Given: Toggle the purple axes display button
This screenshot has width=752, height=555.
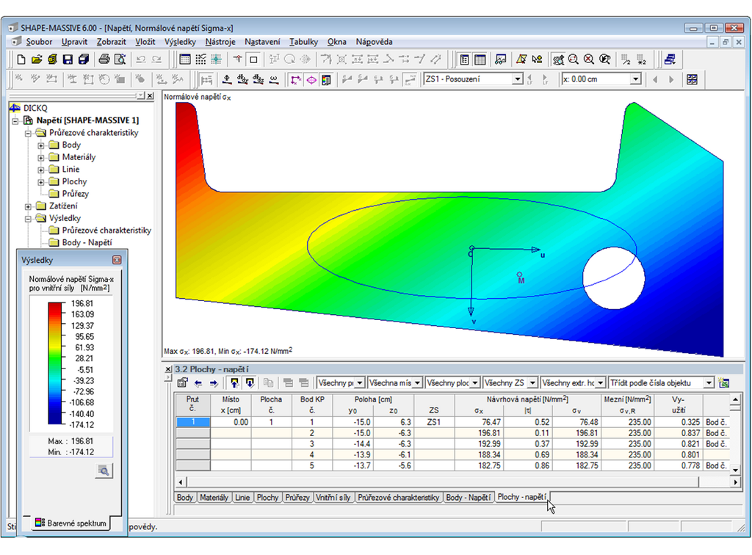Looking at the screenshot, I should tap(296, 79).
